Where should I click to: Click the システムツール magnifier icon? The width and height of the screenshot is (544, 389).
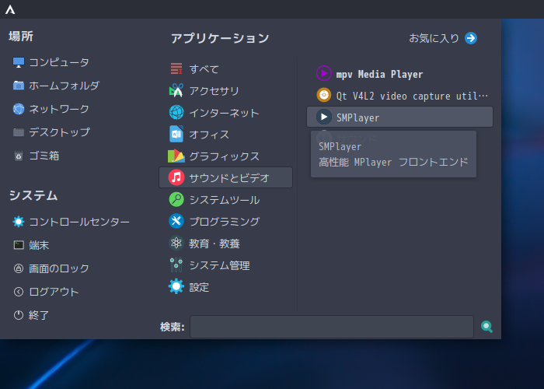(176, 199)
